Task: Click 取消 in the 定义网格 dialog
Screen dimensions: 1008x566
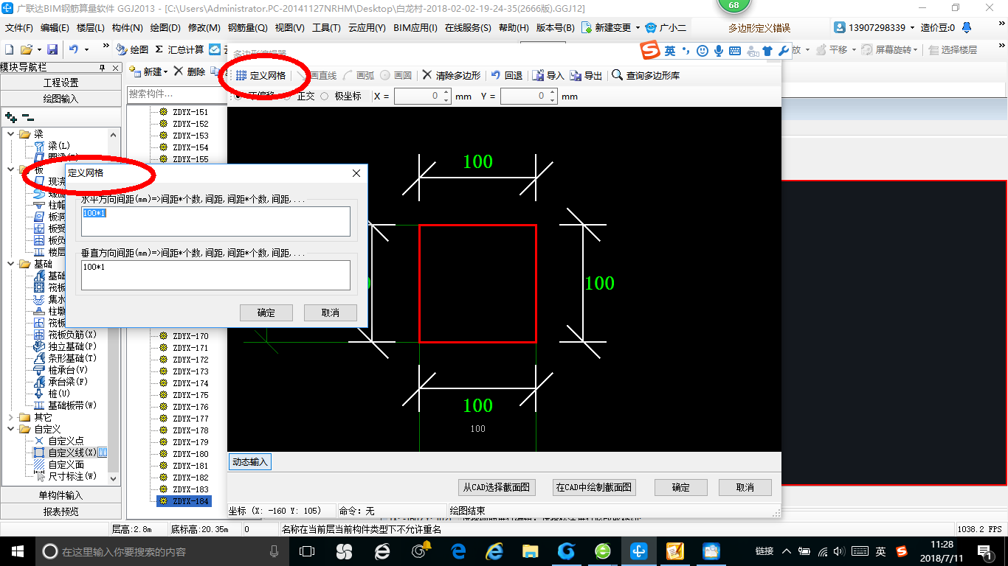Action: [331, 312]
